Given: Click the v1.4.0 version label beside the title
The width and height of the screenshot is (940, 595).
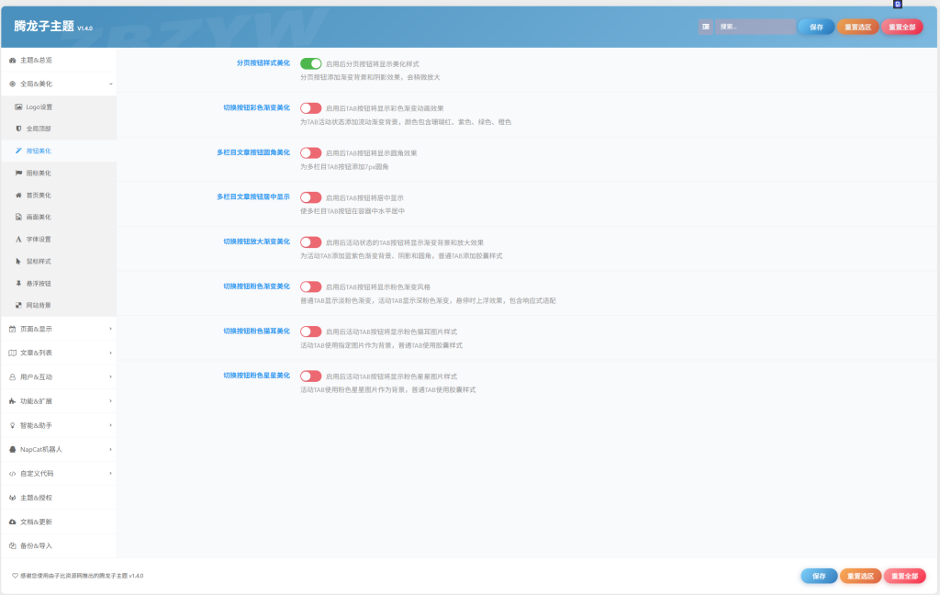Looking at the screenshot, I should click(84, 28).
